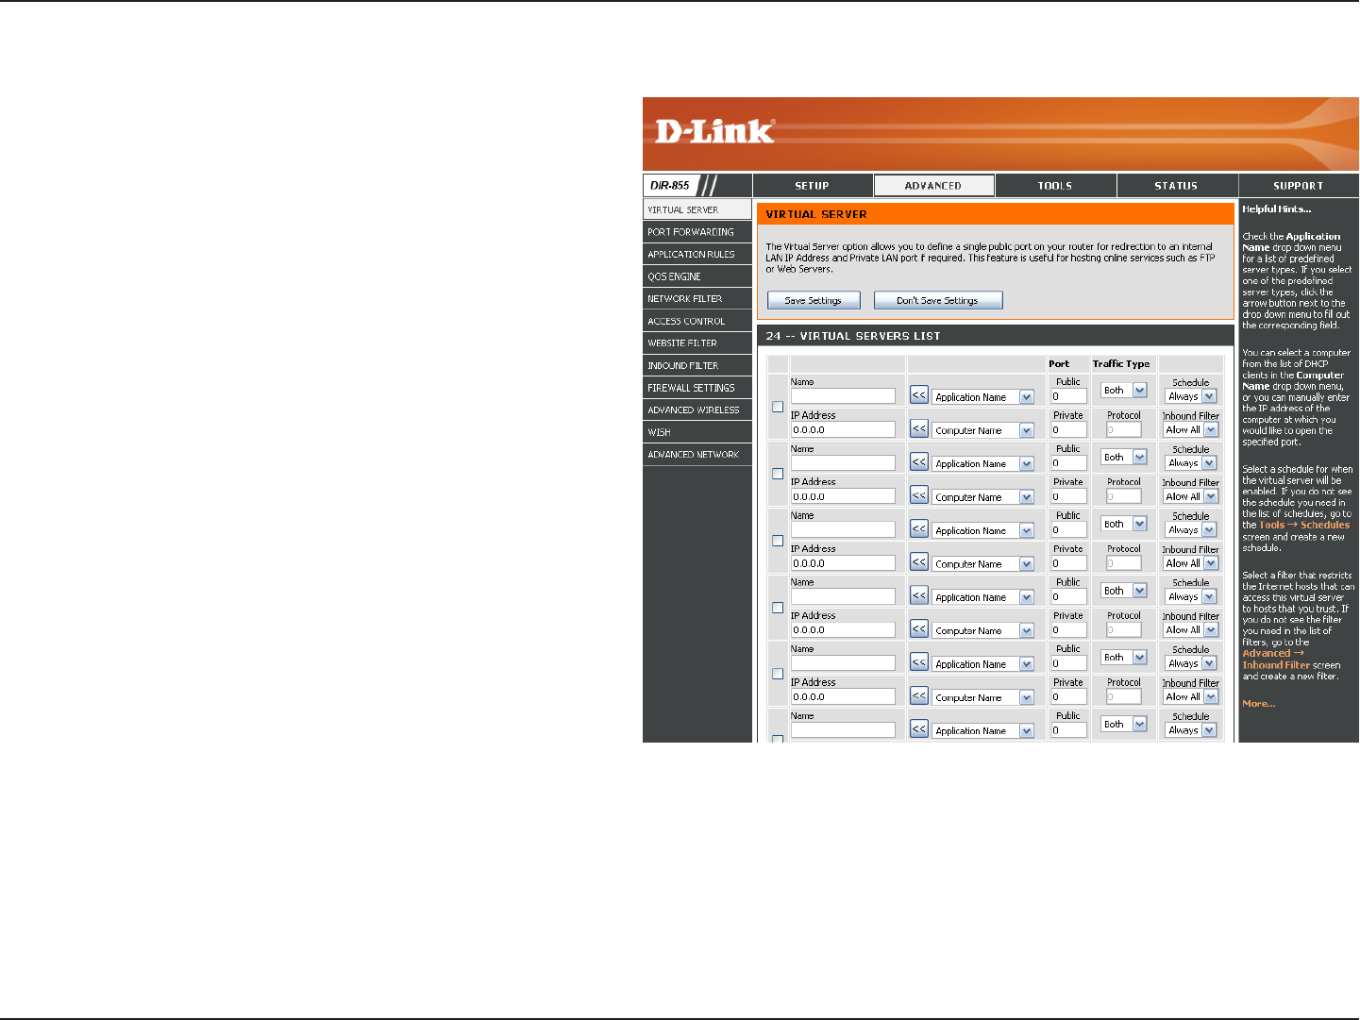Expand the Inbound Filter Allow All dropdown in the third entry
The height and width of the screenshot is (1020, 1360).
(x=1191, y=563)
